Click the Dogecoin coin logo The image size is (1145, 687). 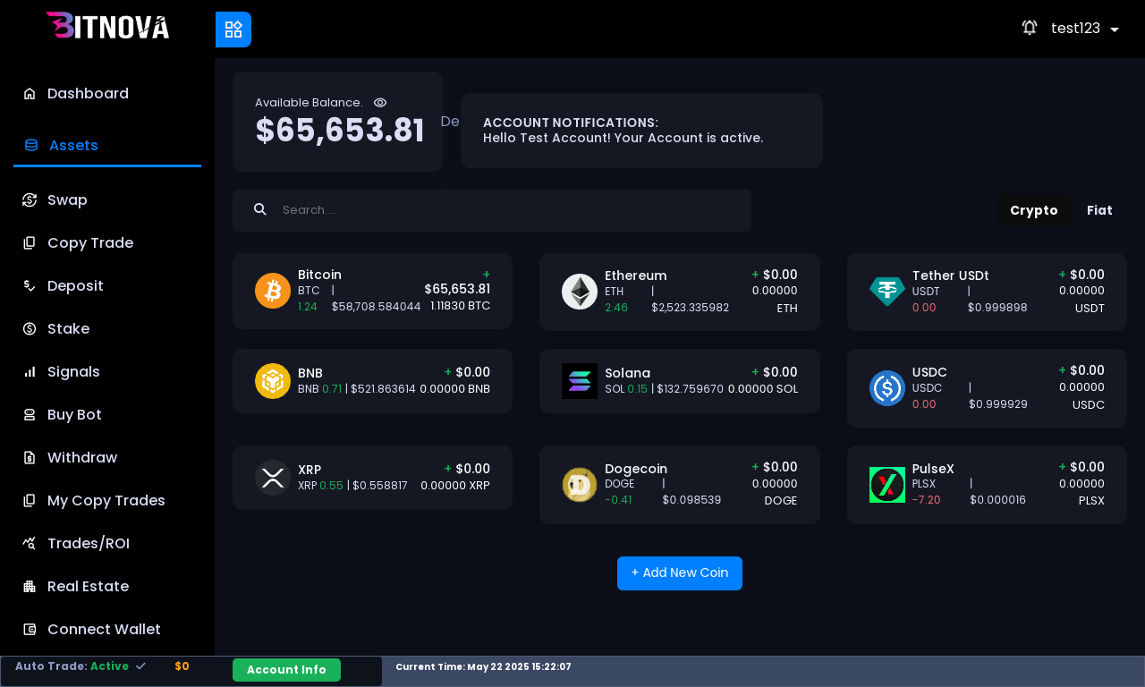pos(580,485)
